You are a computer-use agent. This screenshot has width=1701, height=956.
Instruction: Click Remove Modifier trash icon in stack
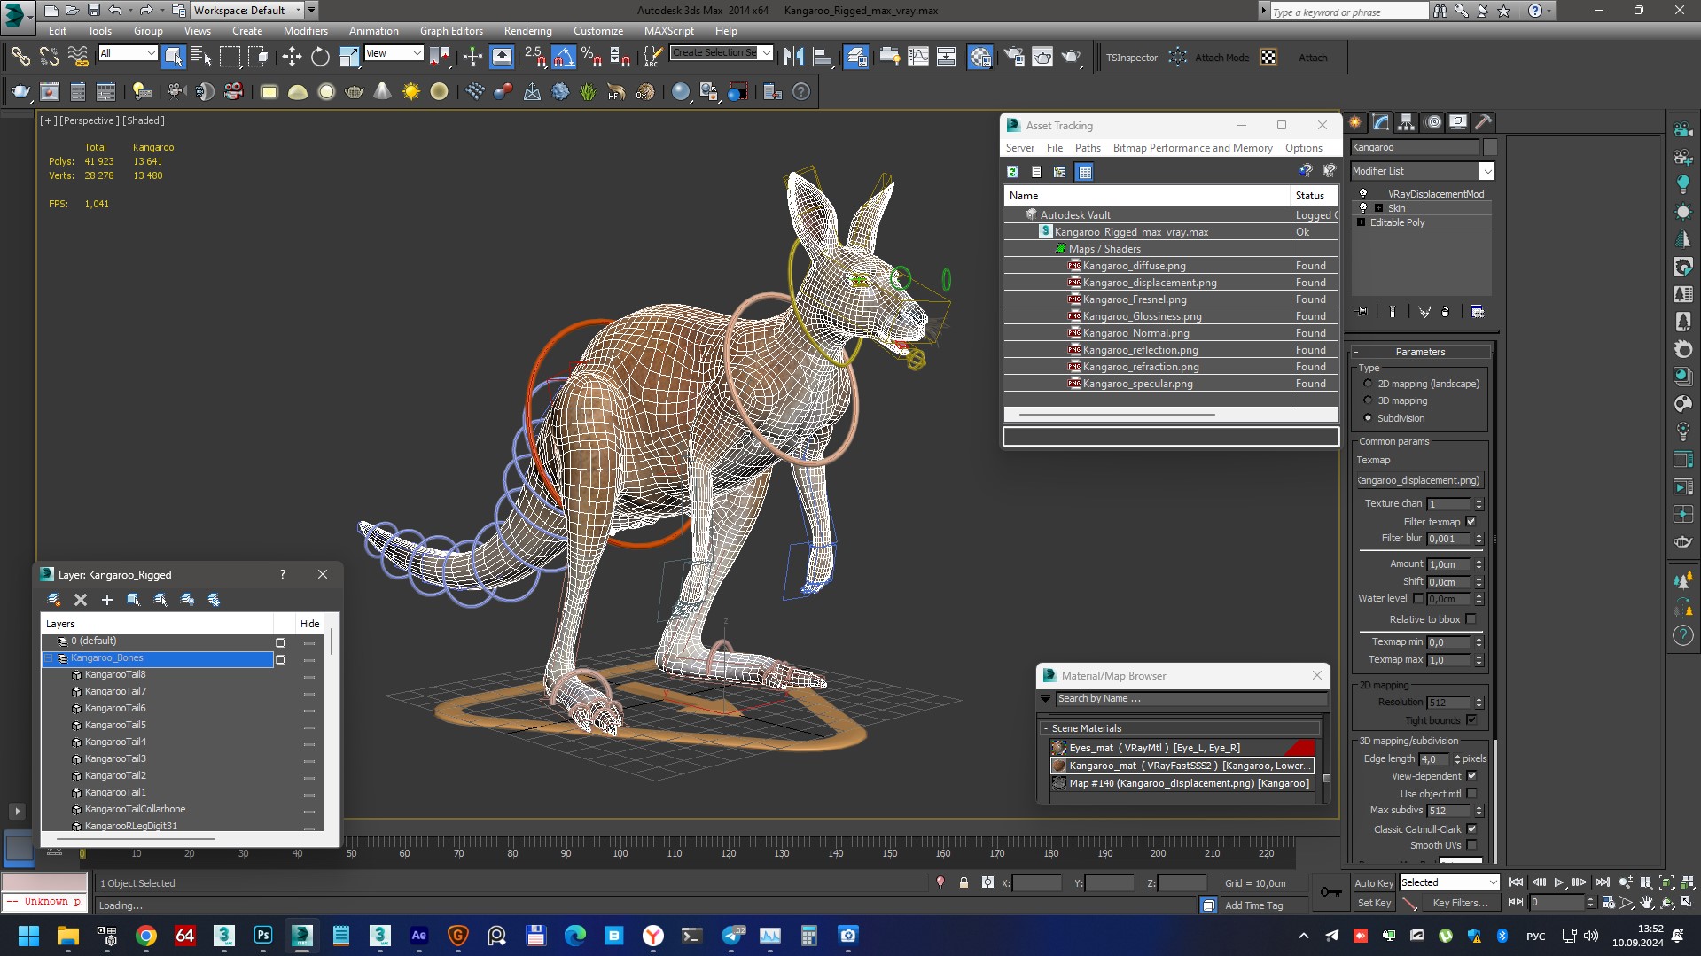[x=1446, y=312]
